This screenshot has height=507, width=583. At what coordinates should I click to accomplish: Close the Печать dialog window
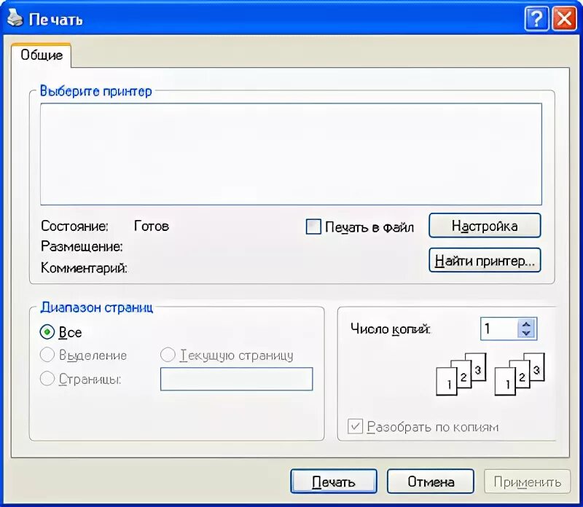click(563, 18)
